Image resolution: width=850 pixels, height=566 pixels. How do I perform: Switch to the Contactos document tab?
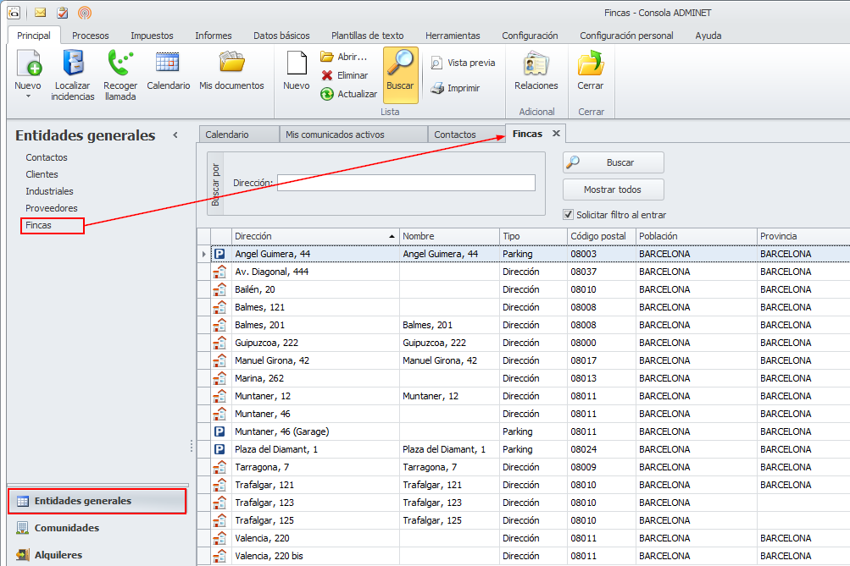455,135
